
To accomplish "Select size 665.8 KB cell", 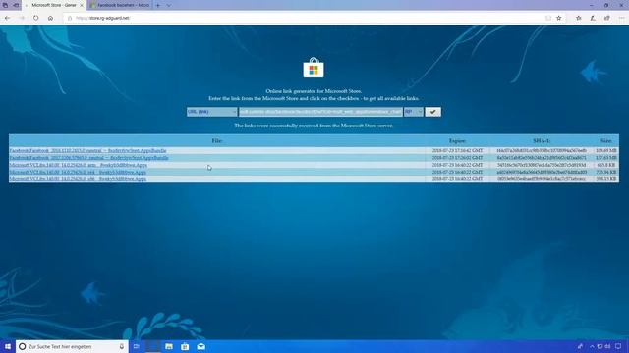I will (606, 165).
